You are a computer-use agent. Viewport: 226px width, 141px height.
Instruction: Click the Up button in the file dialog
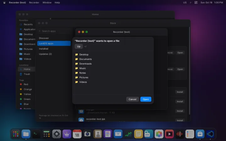point(79,46)
